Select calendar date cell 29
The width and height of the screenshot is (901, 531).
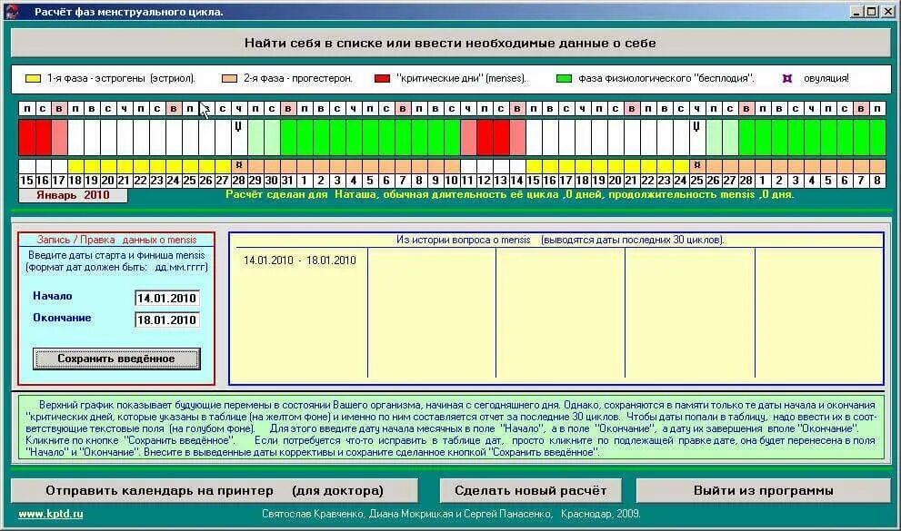click(x=255, y=181)
